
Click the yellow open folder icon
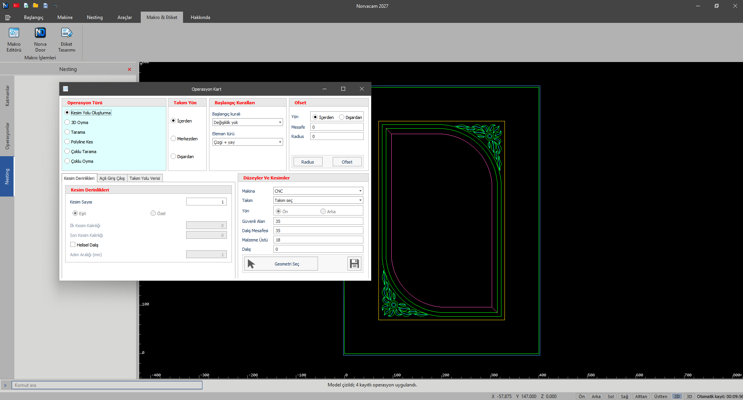pyautogui.click(x=36, y=5)
